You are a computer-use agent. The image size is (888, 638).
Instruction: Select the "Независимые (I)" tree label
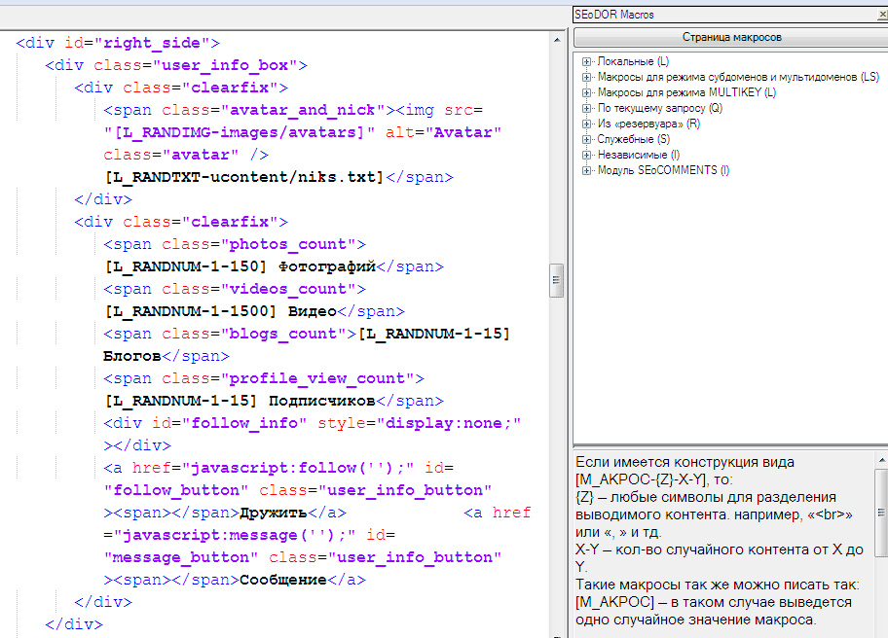[639, 155]
